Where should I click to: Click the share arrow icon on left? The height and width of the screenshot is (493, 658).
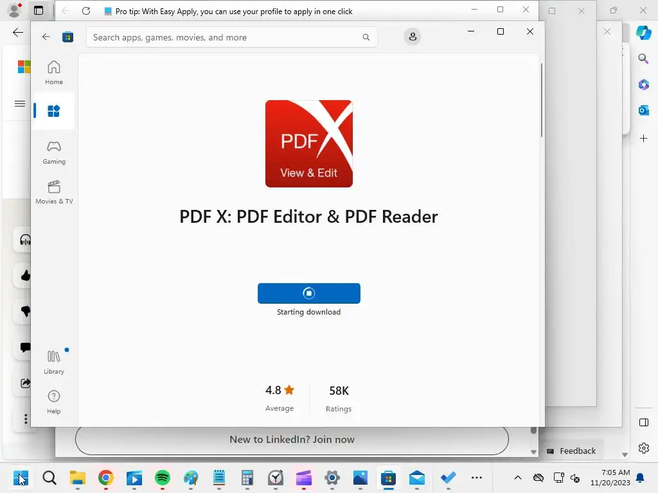(x=25, y=383)
